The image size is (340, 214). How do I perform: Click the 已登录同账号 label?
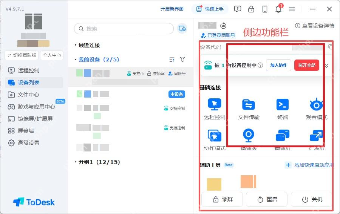pyautogui.click(x=218, y=35)
